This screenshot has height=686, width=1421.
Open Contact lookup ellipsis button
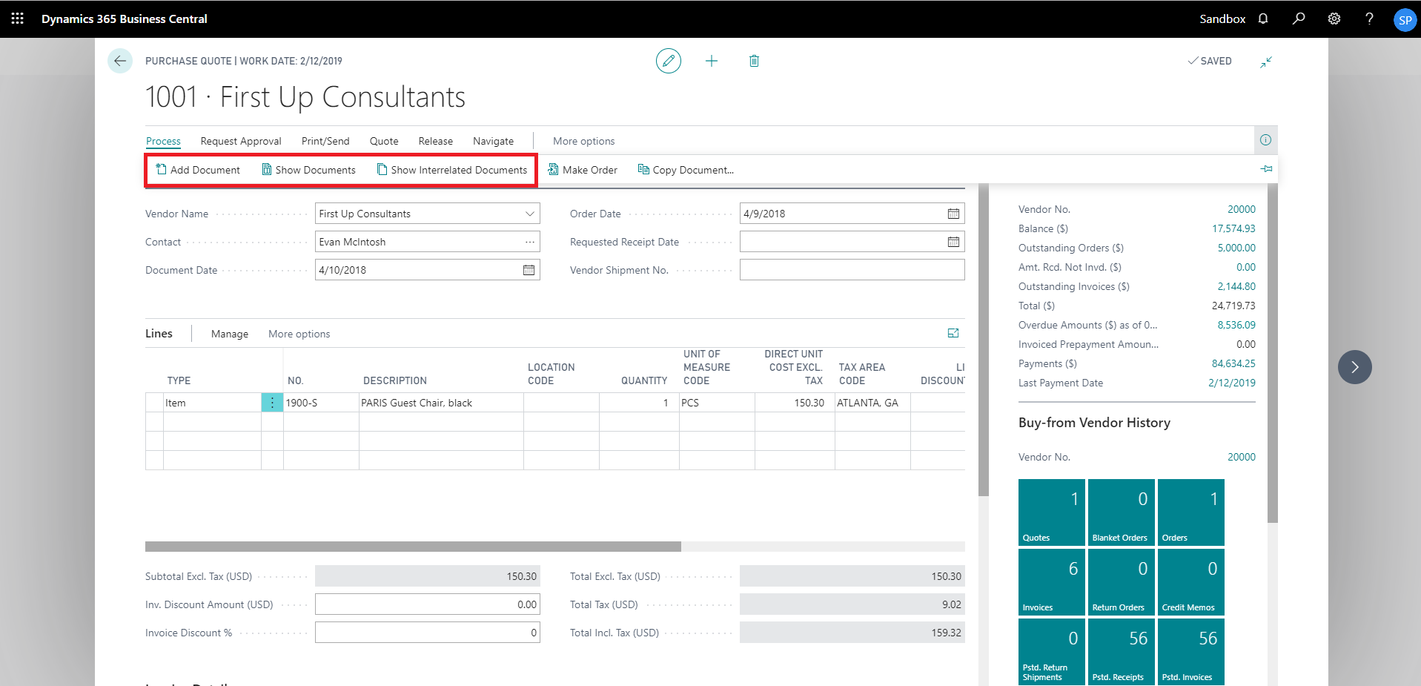click(529, 242)
